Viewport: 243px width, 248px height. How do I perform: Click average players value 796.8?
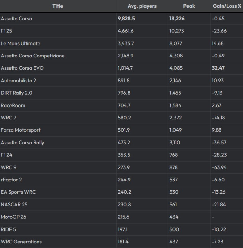[x=124, y=93]
